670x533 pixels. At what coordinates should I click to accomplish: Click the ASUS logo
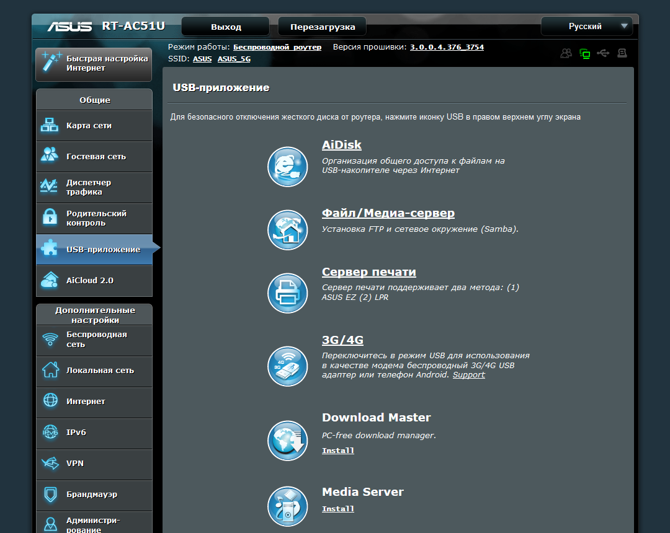click(x=69, y=27)
